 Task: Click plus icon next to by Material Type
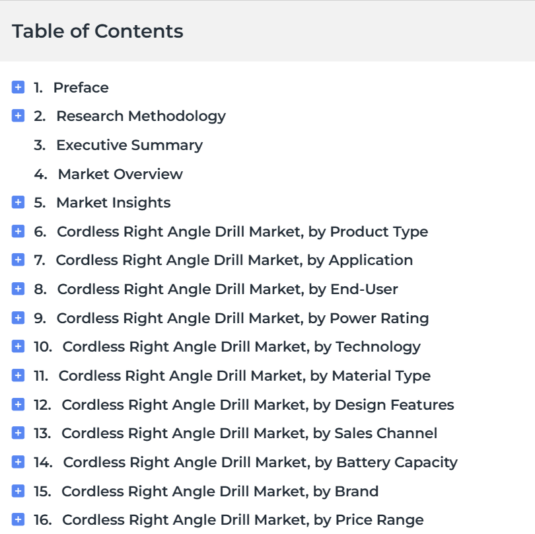(x=18, y=376)
